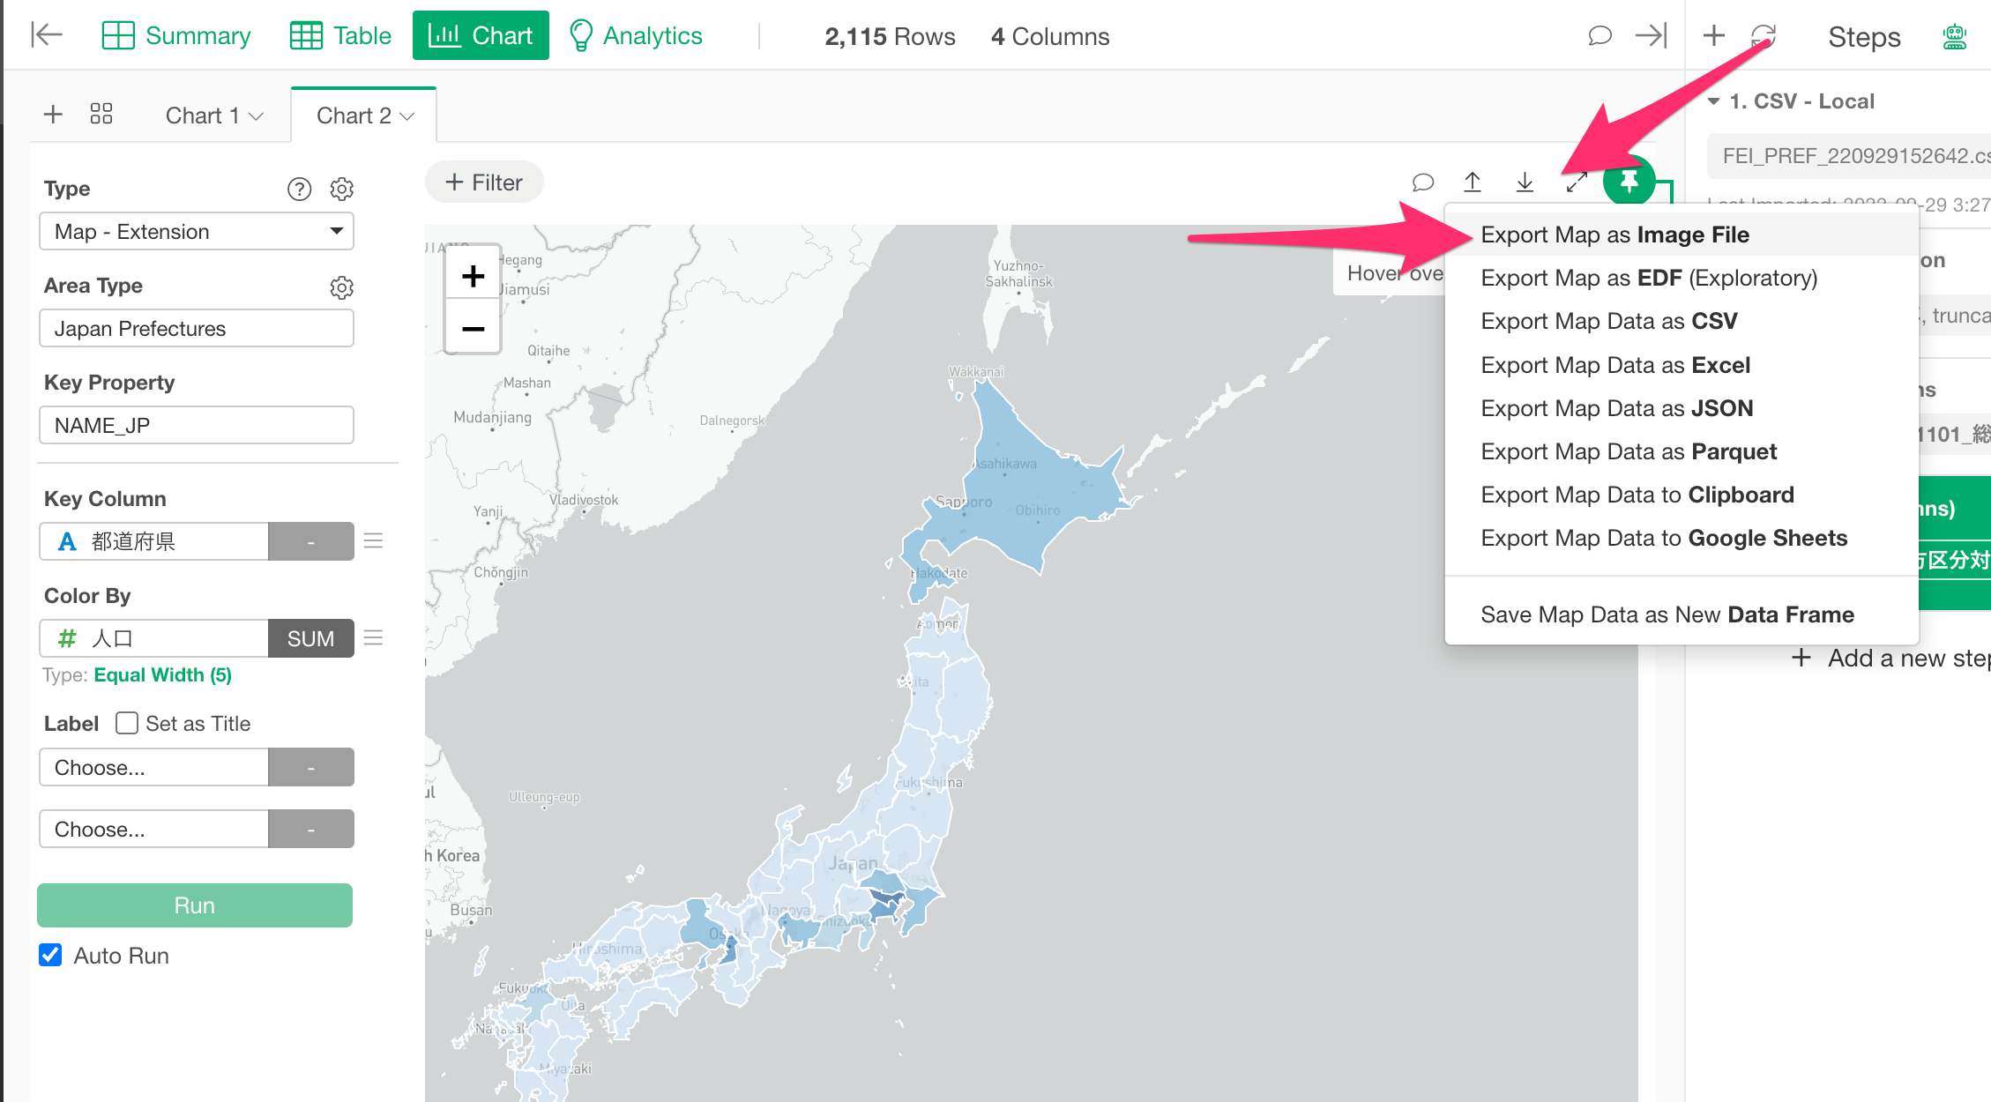Viewport: 1991px width, 1102px height.
Task: Enable the Set as Title checkbox
Action: (x=127, y=723)
